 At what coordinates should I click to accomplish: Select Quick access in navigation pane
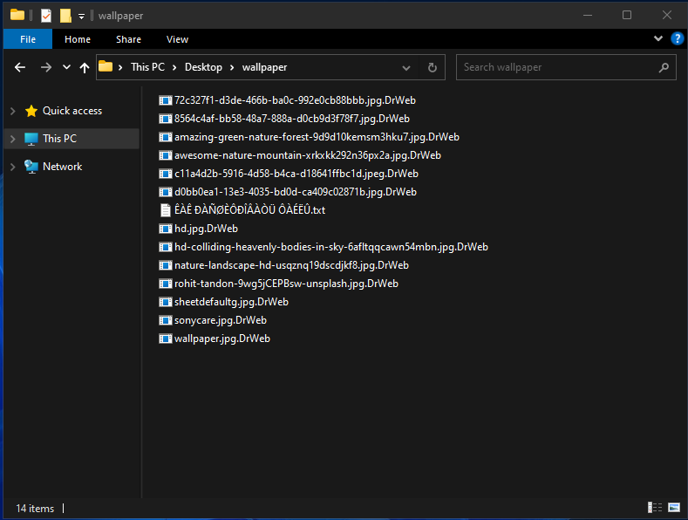click(x=72, y=111)
